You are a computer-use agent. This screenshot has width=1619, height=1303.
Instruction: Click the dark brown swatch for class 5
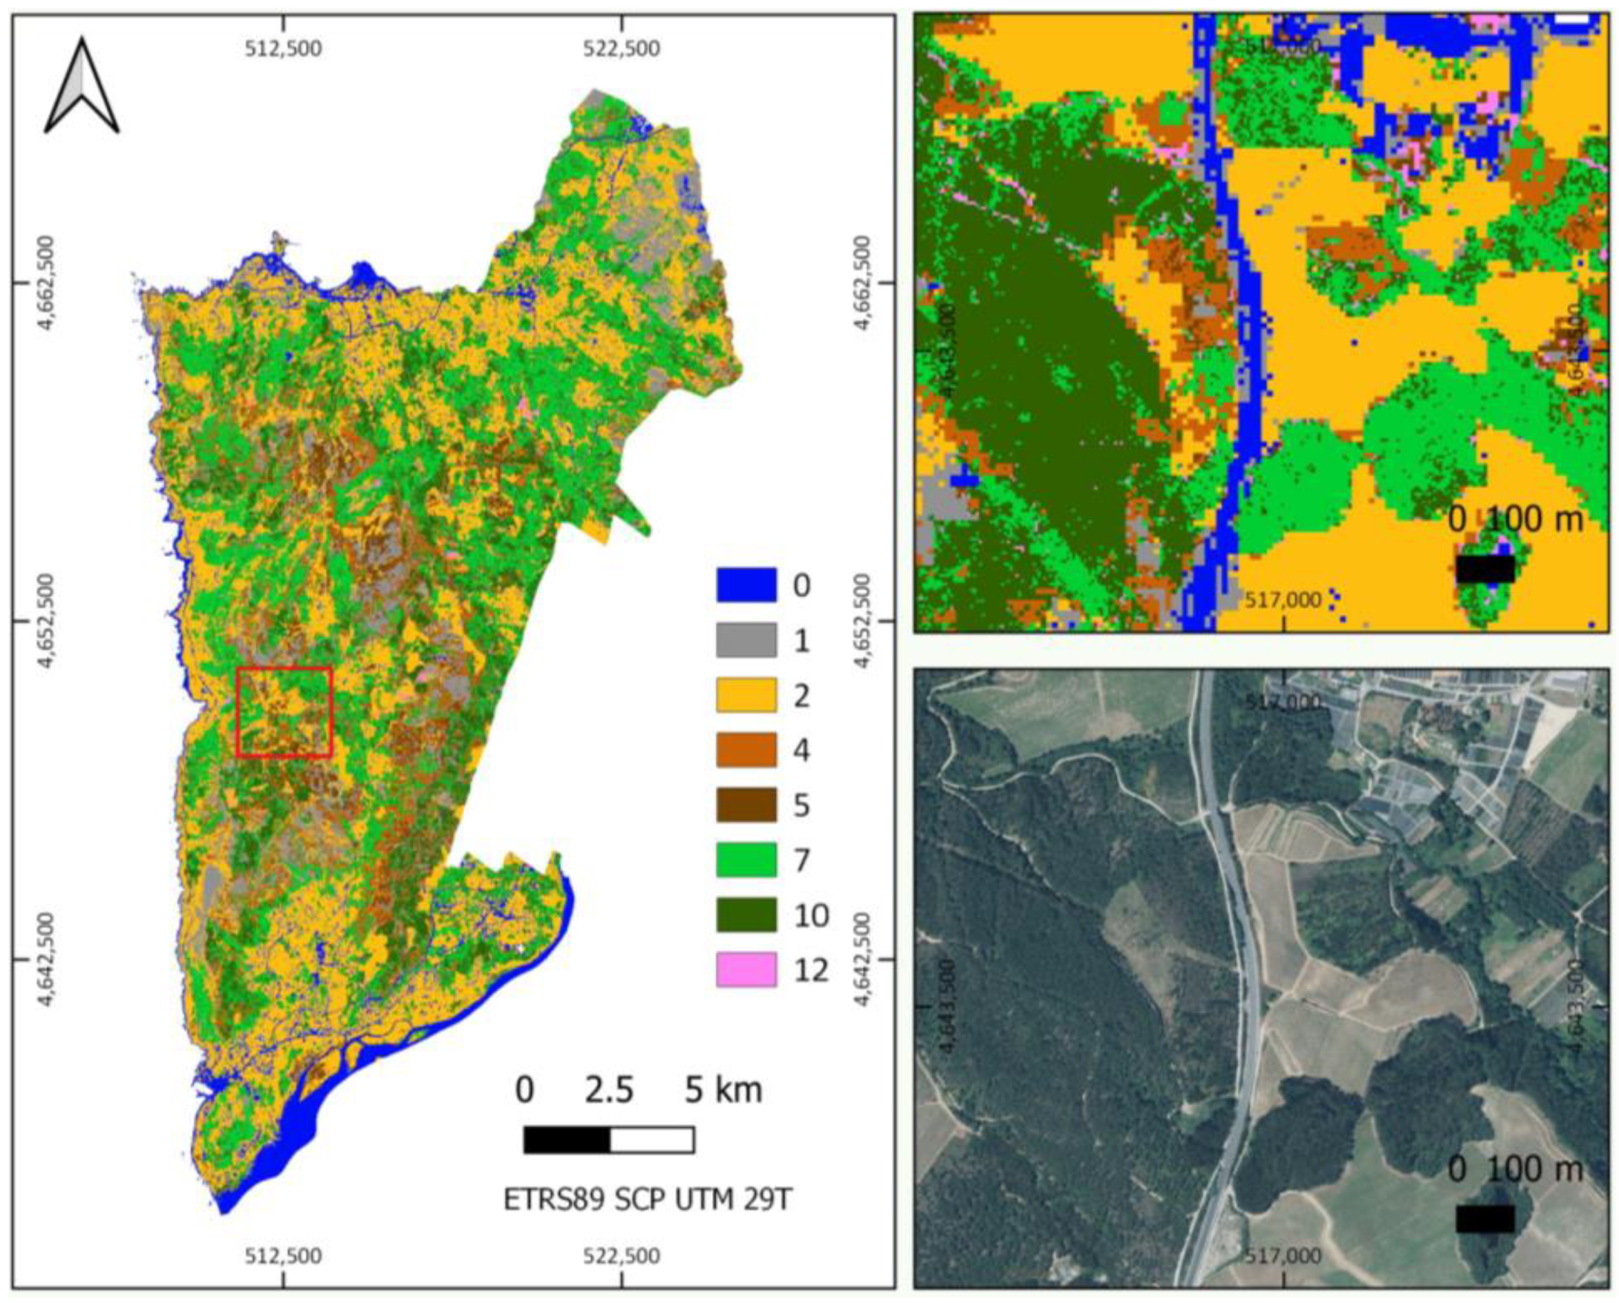(746, 805)
